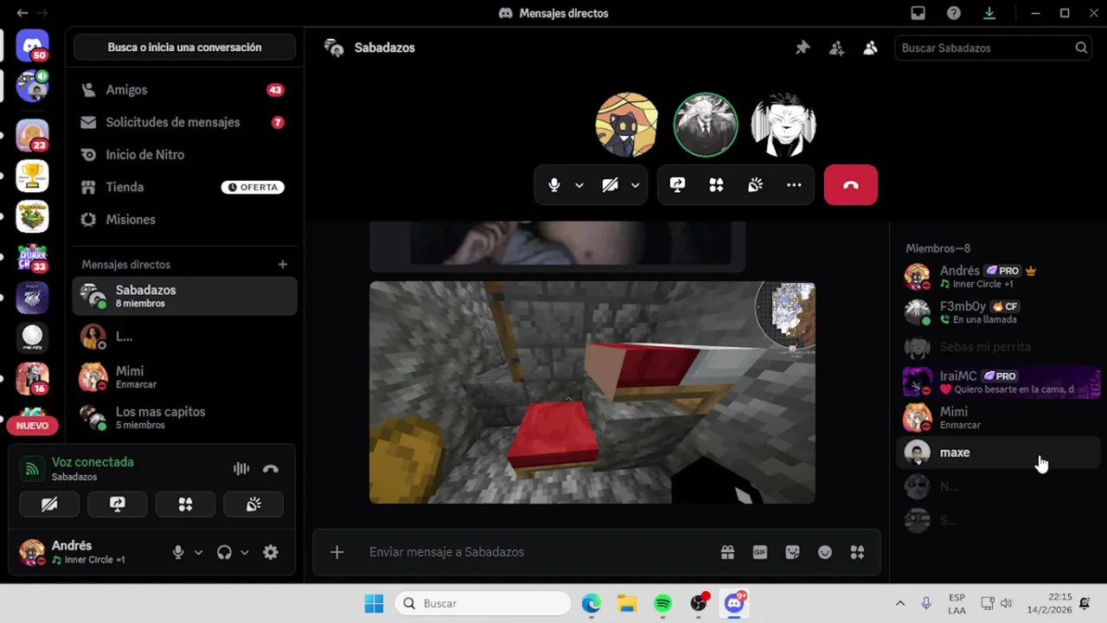Click the green download update icon
Screen dimensions: 1107x623
tap(989, 13)
